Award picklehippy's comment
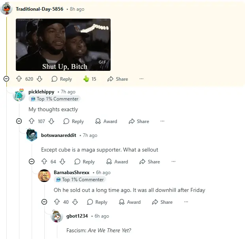The height and width of the screenshot is (239, 245). point(106,121)
